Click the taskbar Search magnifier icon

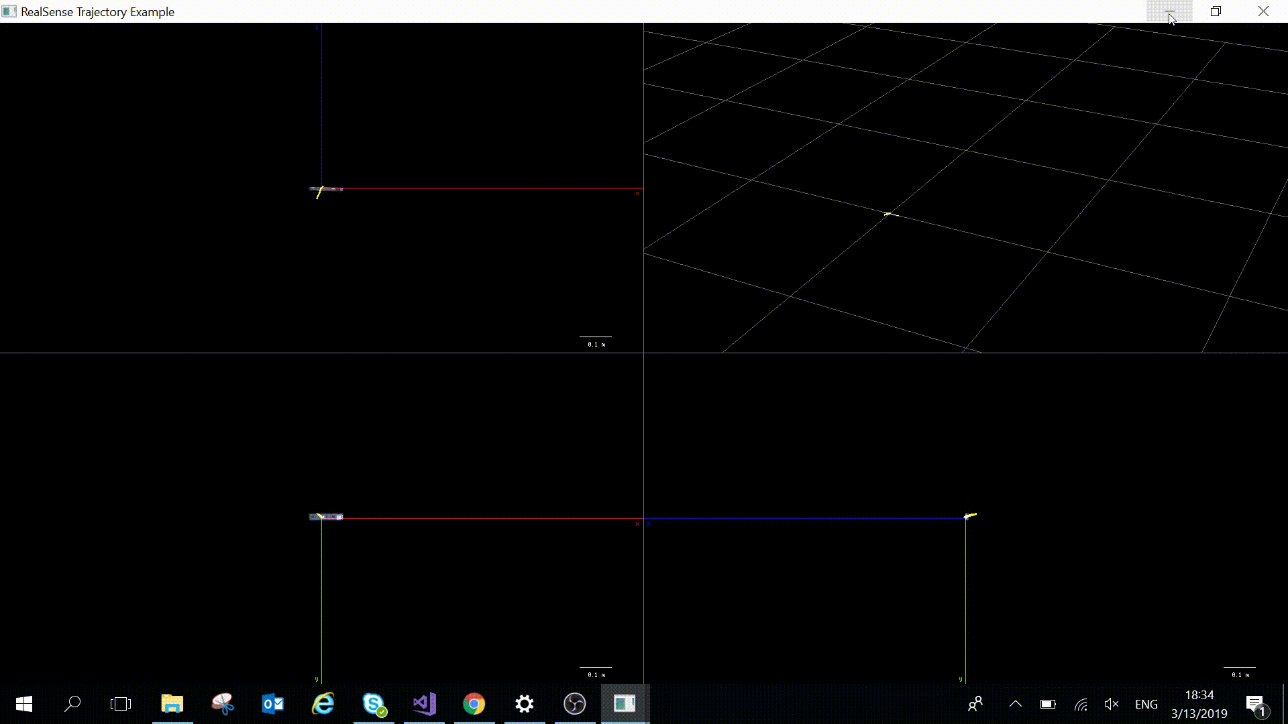[x=72, y=704]
